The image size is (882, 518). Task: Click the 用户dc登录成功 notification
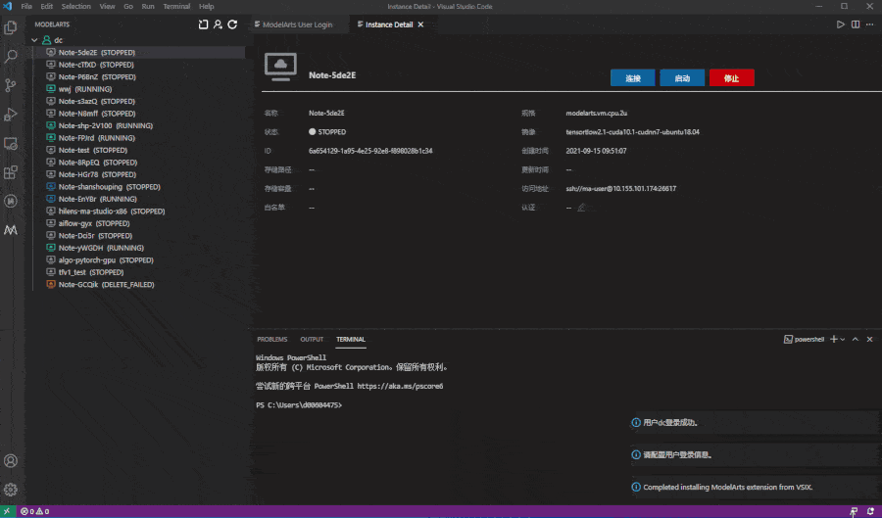click(x=754, y=422)
